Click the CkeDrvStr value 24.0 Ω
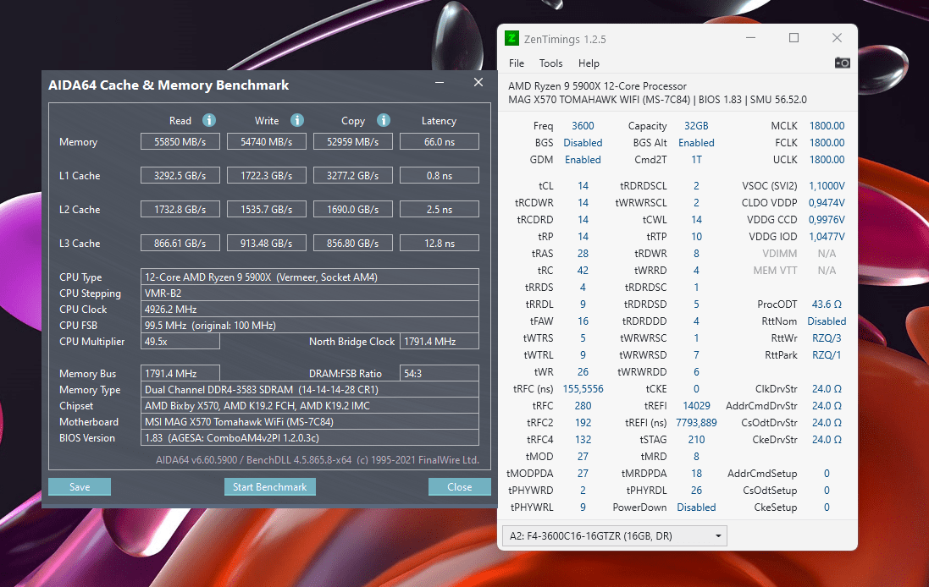This screenshot has width=929, height=587. [x=827, y=440]
